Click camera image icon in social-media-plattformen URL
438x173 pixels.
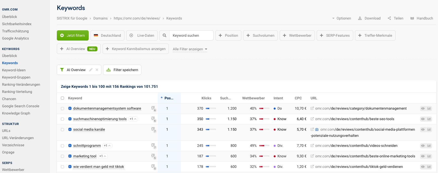coord(317,130)
